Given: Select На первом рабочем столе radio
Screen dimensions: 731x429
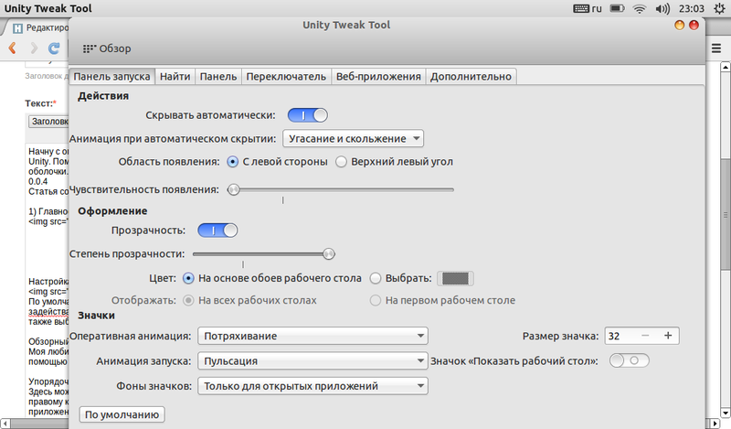Looking at the screenshot, I should pyautogui.click(x=442, y=300).
